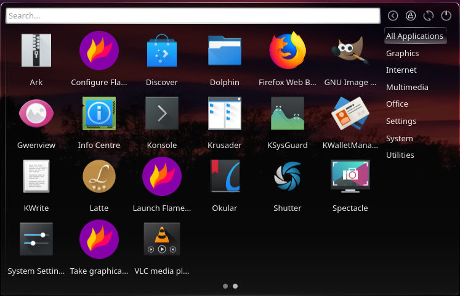
Task: Go to first page dot indicator
Action: (x=225, y=286)
